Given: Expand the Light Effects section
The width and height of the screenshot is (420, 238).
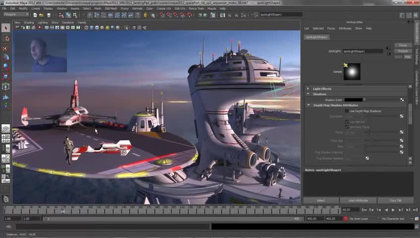Looking at the screenshot, I should click(x=322, y=89).
